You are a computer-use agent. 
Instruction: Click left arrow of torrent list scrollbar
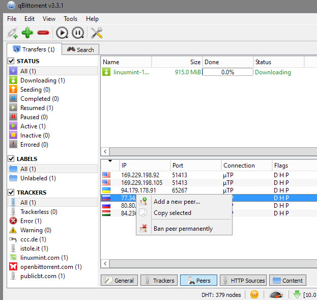(x=105, y=151)
